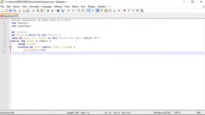Open the Edit menu
The width and height of the screenshot is (205, 115).
[x=8, y=6]
